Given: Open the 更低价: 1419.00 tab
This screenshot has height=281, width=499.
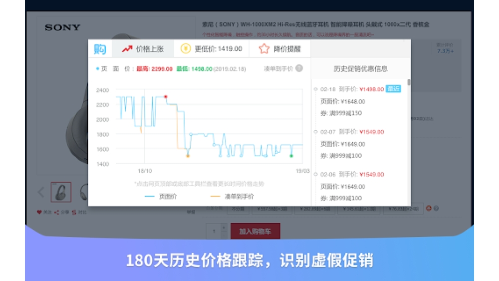Looking at the screenshot, I should 211,49.
